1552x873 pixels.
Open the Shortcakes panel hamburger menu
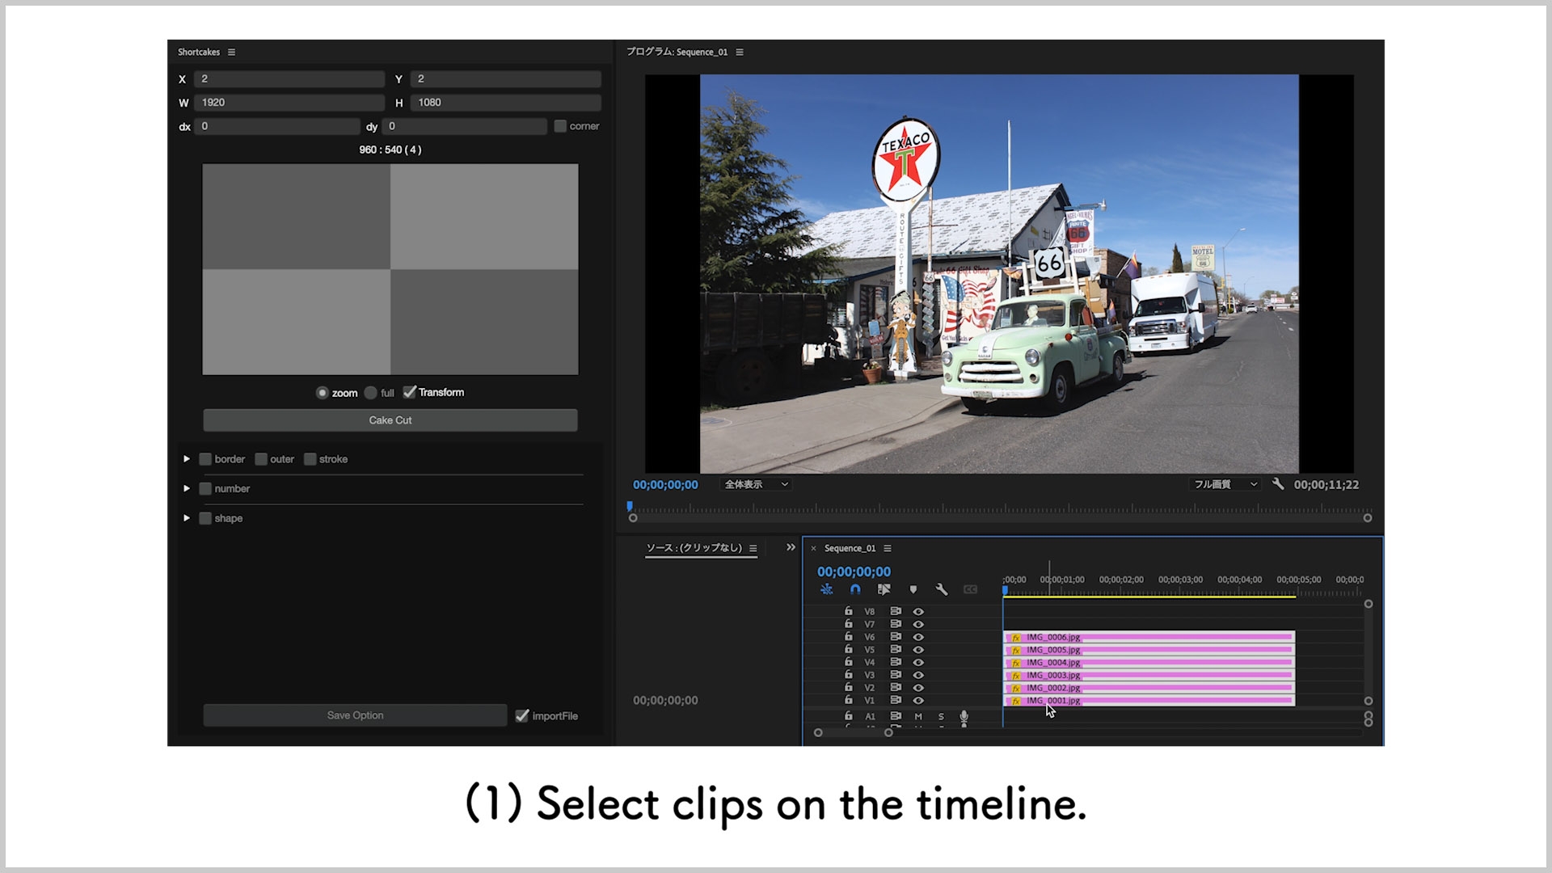tap(231, 51)
